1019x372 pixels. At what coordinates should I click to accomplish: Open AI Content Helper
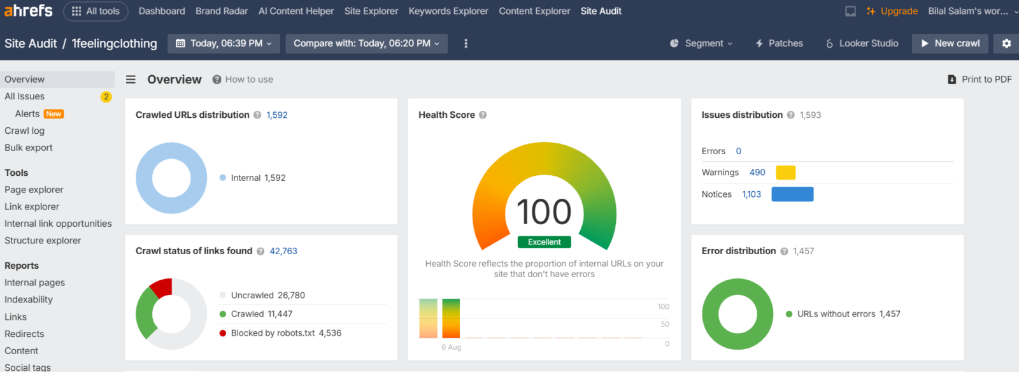pos(296,11)
